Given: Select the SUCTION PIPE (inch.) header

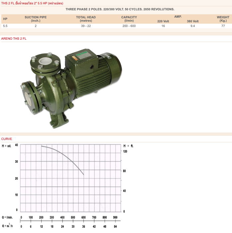Looking at the screenshot, I should point(36,19).
